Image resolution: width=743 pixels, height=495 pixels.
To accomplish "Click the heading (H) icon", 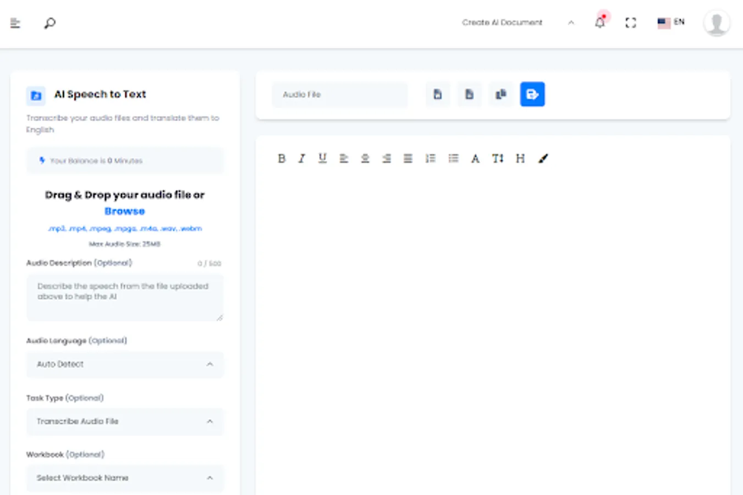I will click(519, 158).
